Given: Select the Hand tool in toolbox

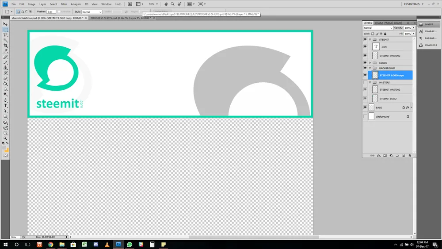Looking at the screenshot, I should (5, 134).
